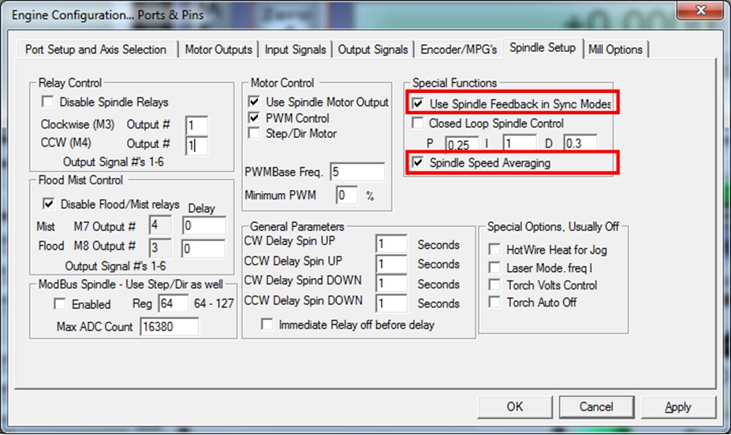This screenshot has height=435, width=731.
Task: Toggle Use Spindle Motor Output checkbox
Action: (254, 102)
